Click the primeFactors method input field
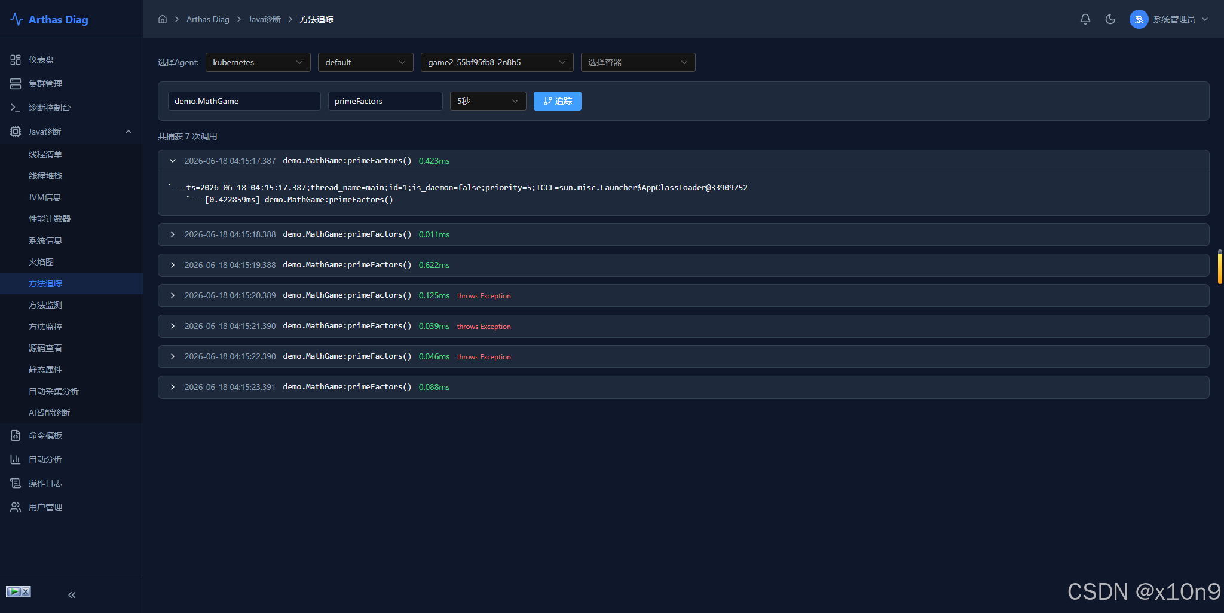 (x=385, y=101)
